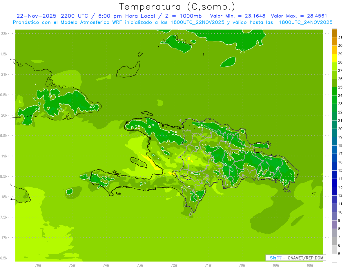Select the 'Z = 1000mb' level text

click(x=183, y=16)
